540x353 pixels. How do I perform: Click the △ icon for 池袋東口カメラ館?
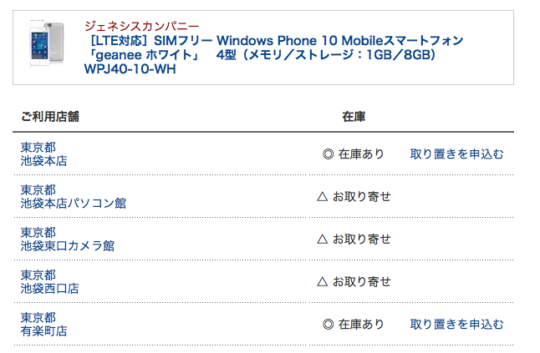322,240
